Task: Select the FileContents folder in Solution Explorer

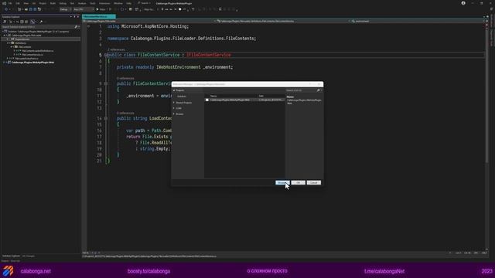Action: (25, 46)
